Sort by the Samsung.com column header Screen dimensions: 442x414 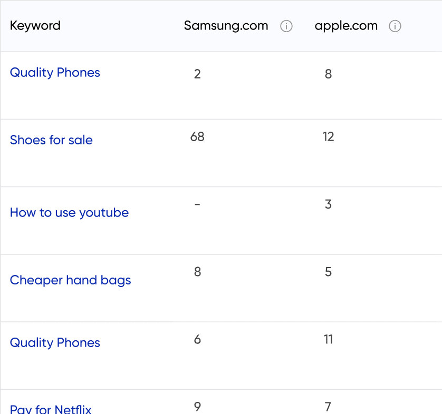[226, 25]
